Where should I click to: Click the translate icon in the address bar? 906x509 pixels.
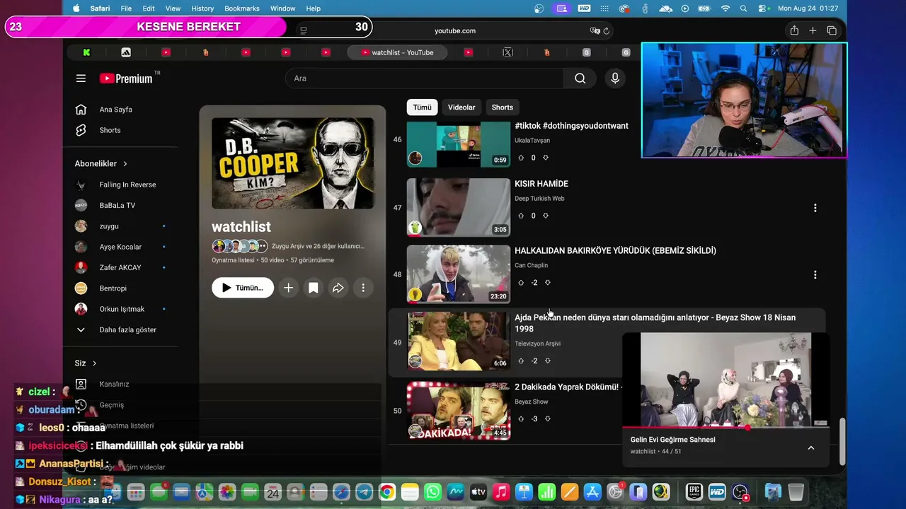coord(595,31)
